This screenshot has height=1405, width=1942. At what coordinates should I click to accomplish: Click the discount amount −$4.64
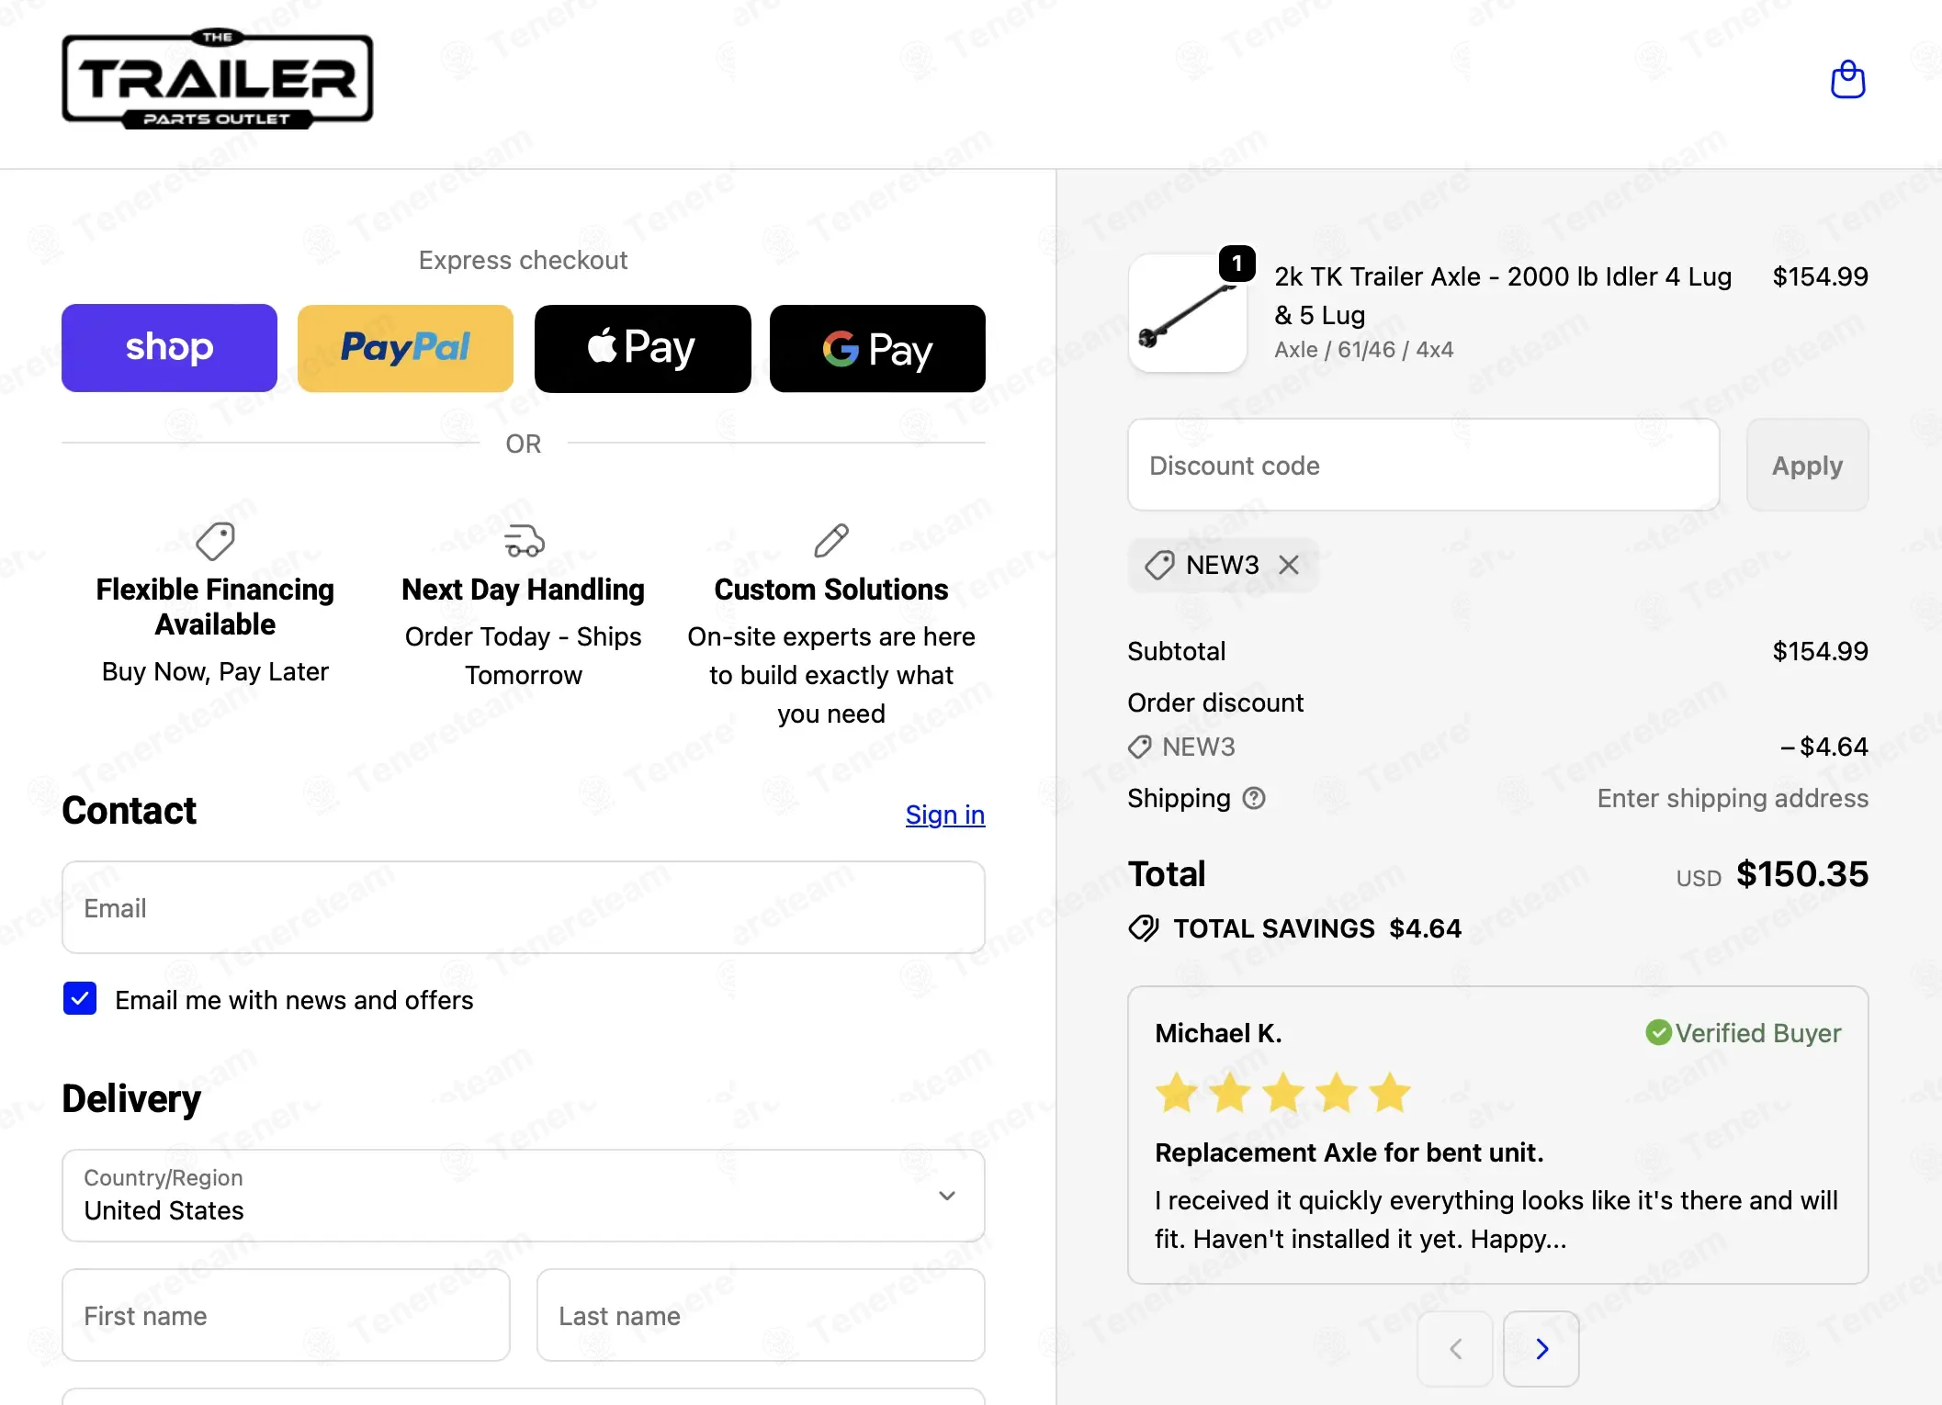pos(1823,747)
